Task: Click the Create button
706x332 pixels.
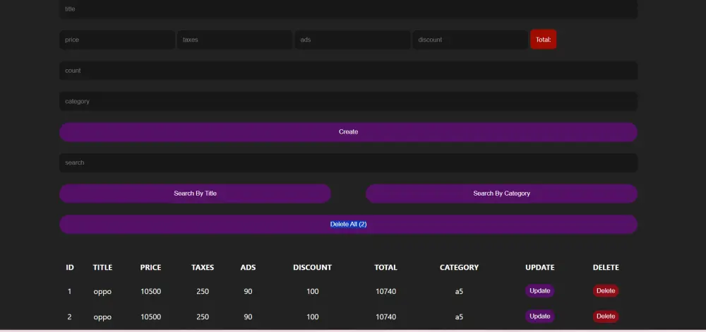Action: (348, 132)
